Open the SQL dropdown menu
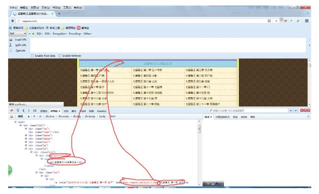The image size is (319, 194). click(x=39, y=33)
